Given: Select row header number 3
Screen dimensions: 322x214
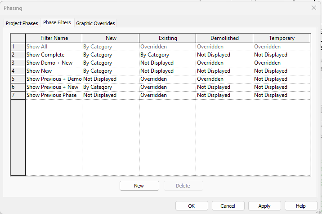Looking at the screenshot, I should tap(18, 63).
